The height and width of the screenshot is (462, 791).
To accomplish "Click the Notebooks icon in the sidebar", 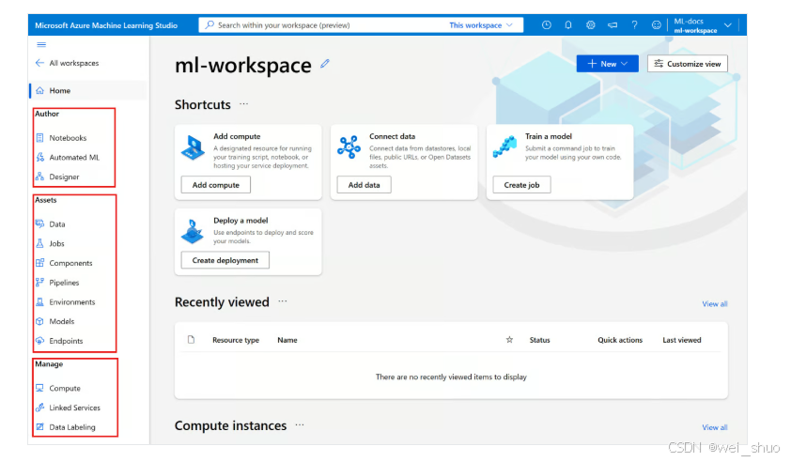I will click(x=39, y=138).
